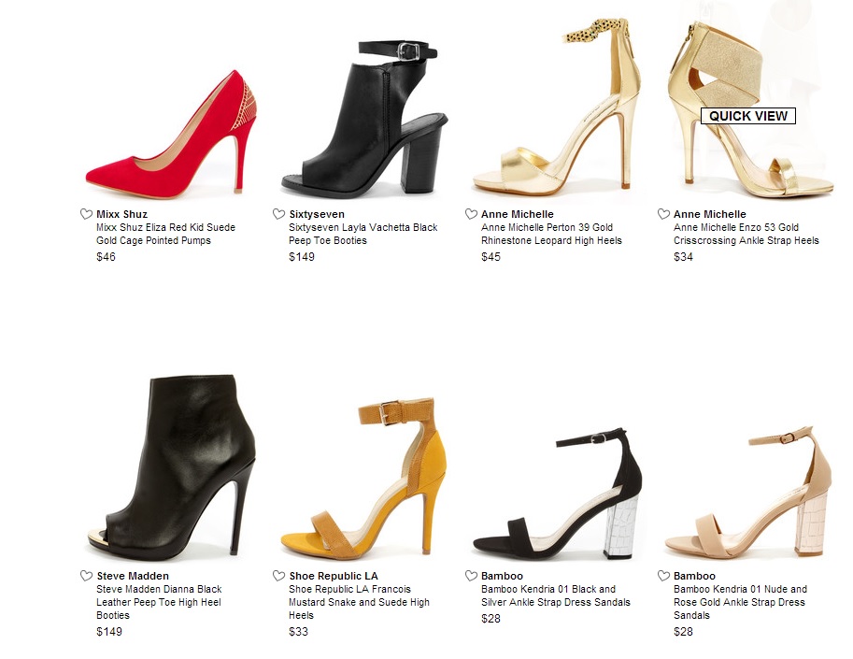Click the heart icon next to Steve Madden
This screenshot has height=659, width=853.
coord(86,576)
